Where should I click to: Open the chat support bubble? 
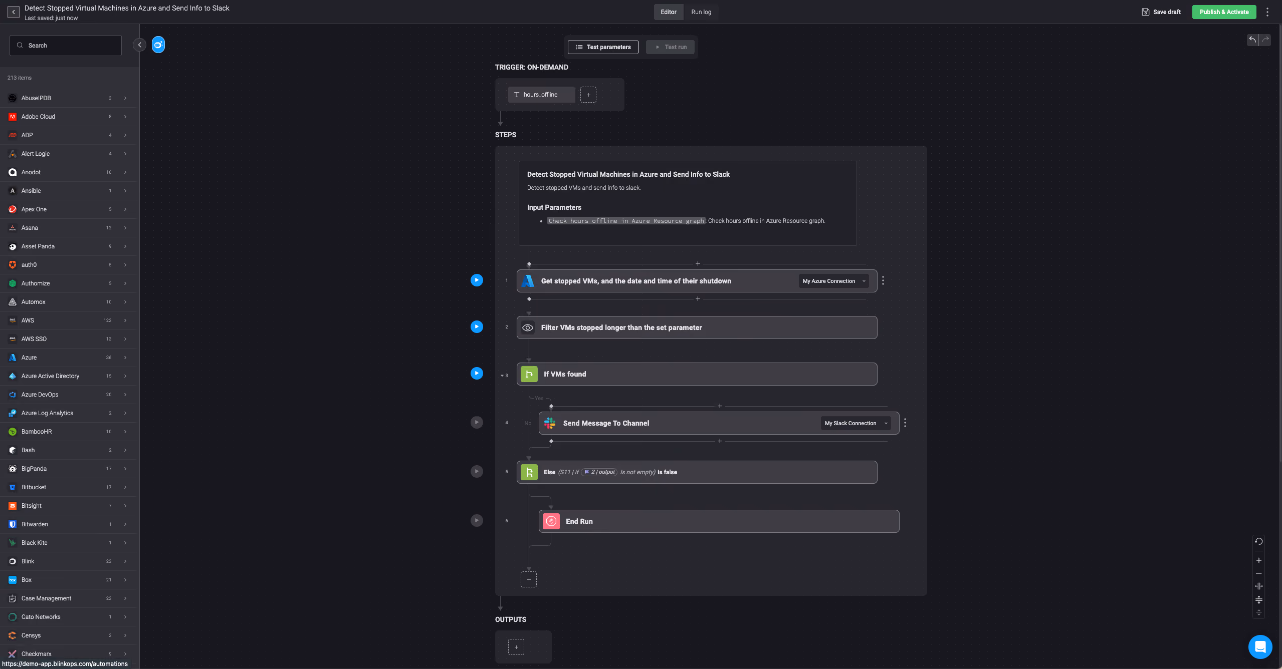tap(1260, 647)
